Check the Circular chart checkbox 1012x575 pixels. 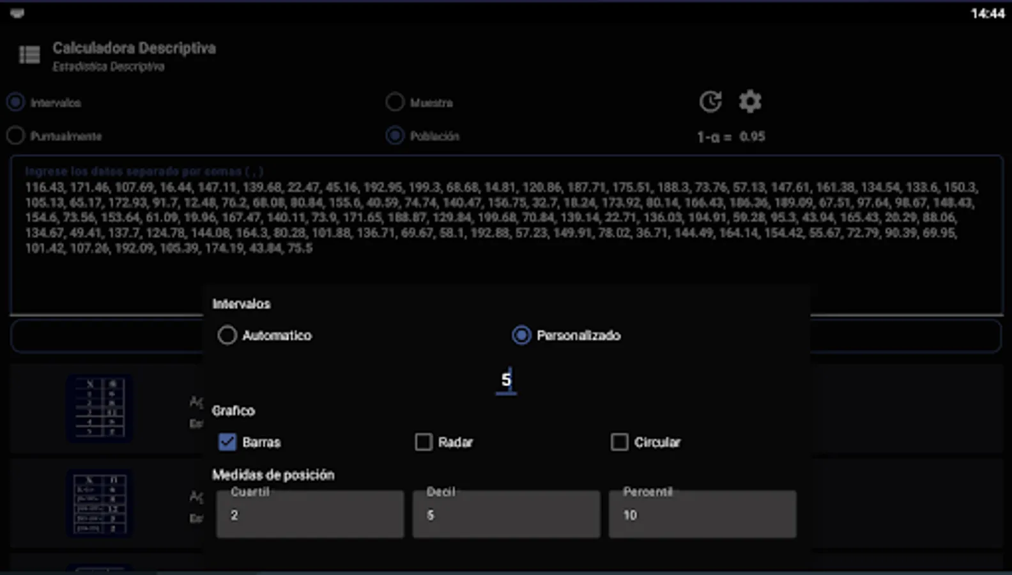(x=620, y=442)
